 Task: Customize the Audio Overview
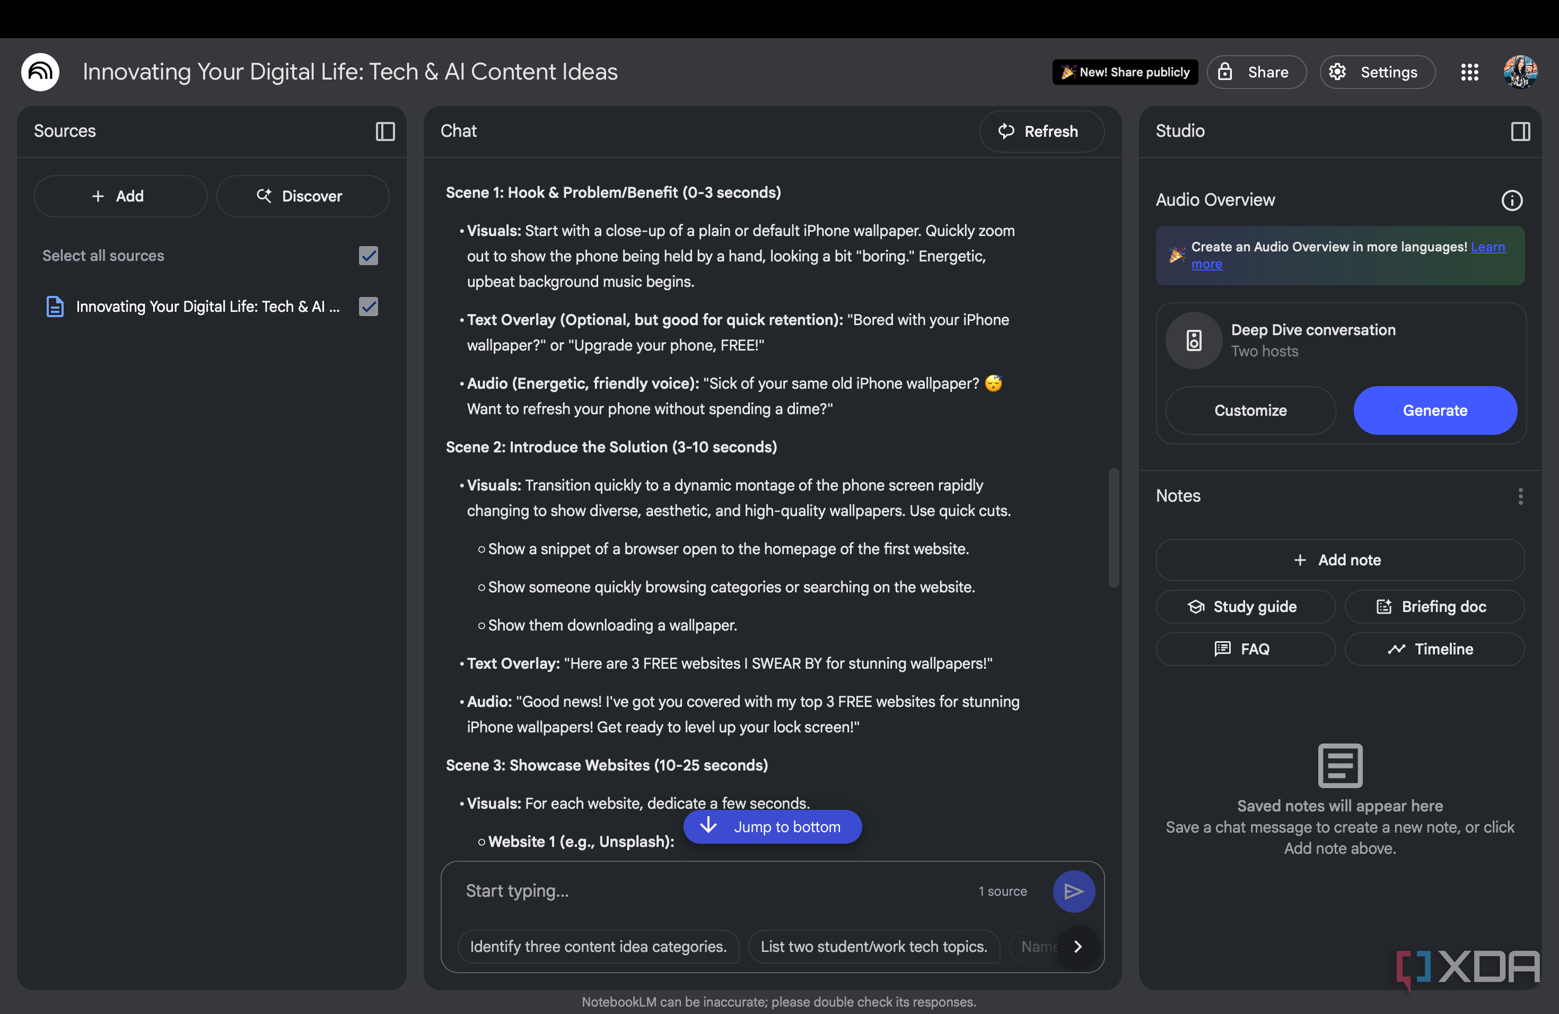(1250, 410)
